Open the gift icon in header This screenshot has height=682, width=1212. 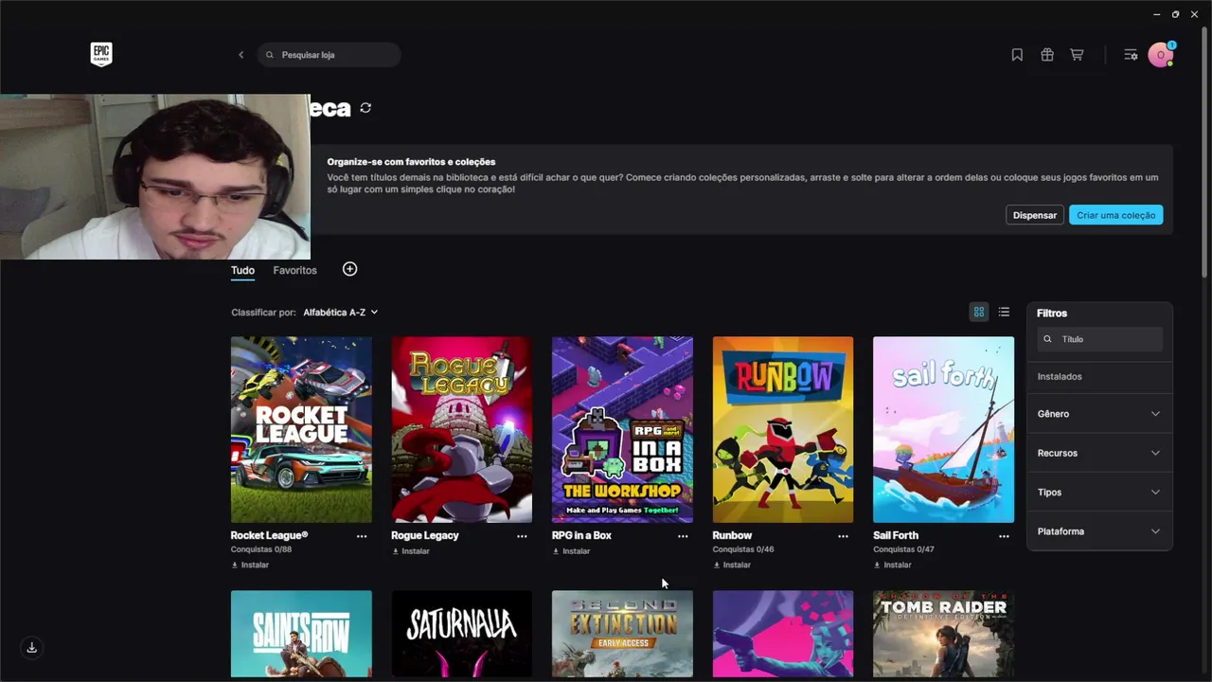(x=1047, y=55)
